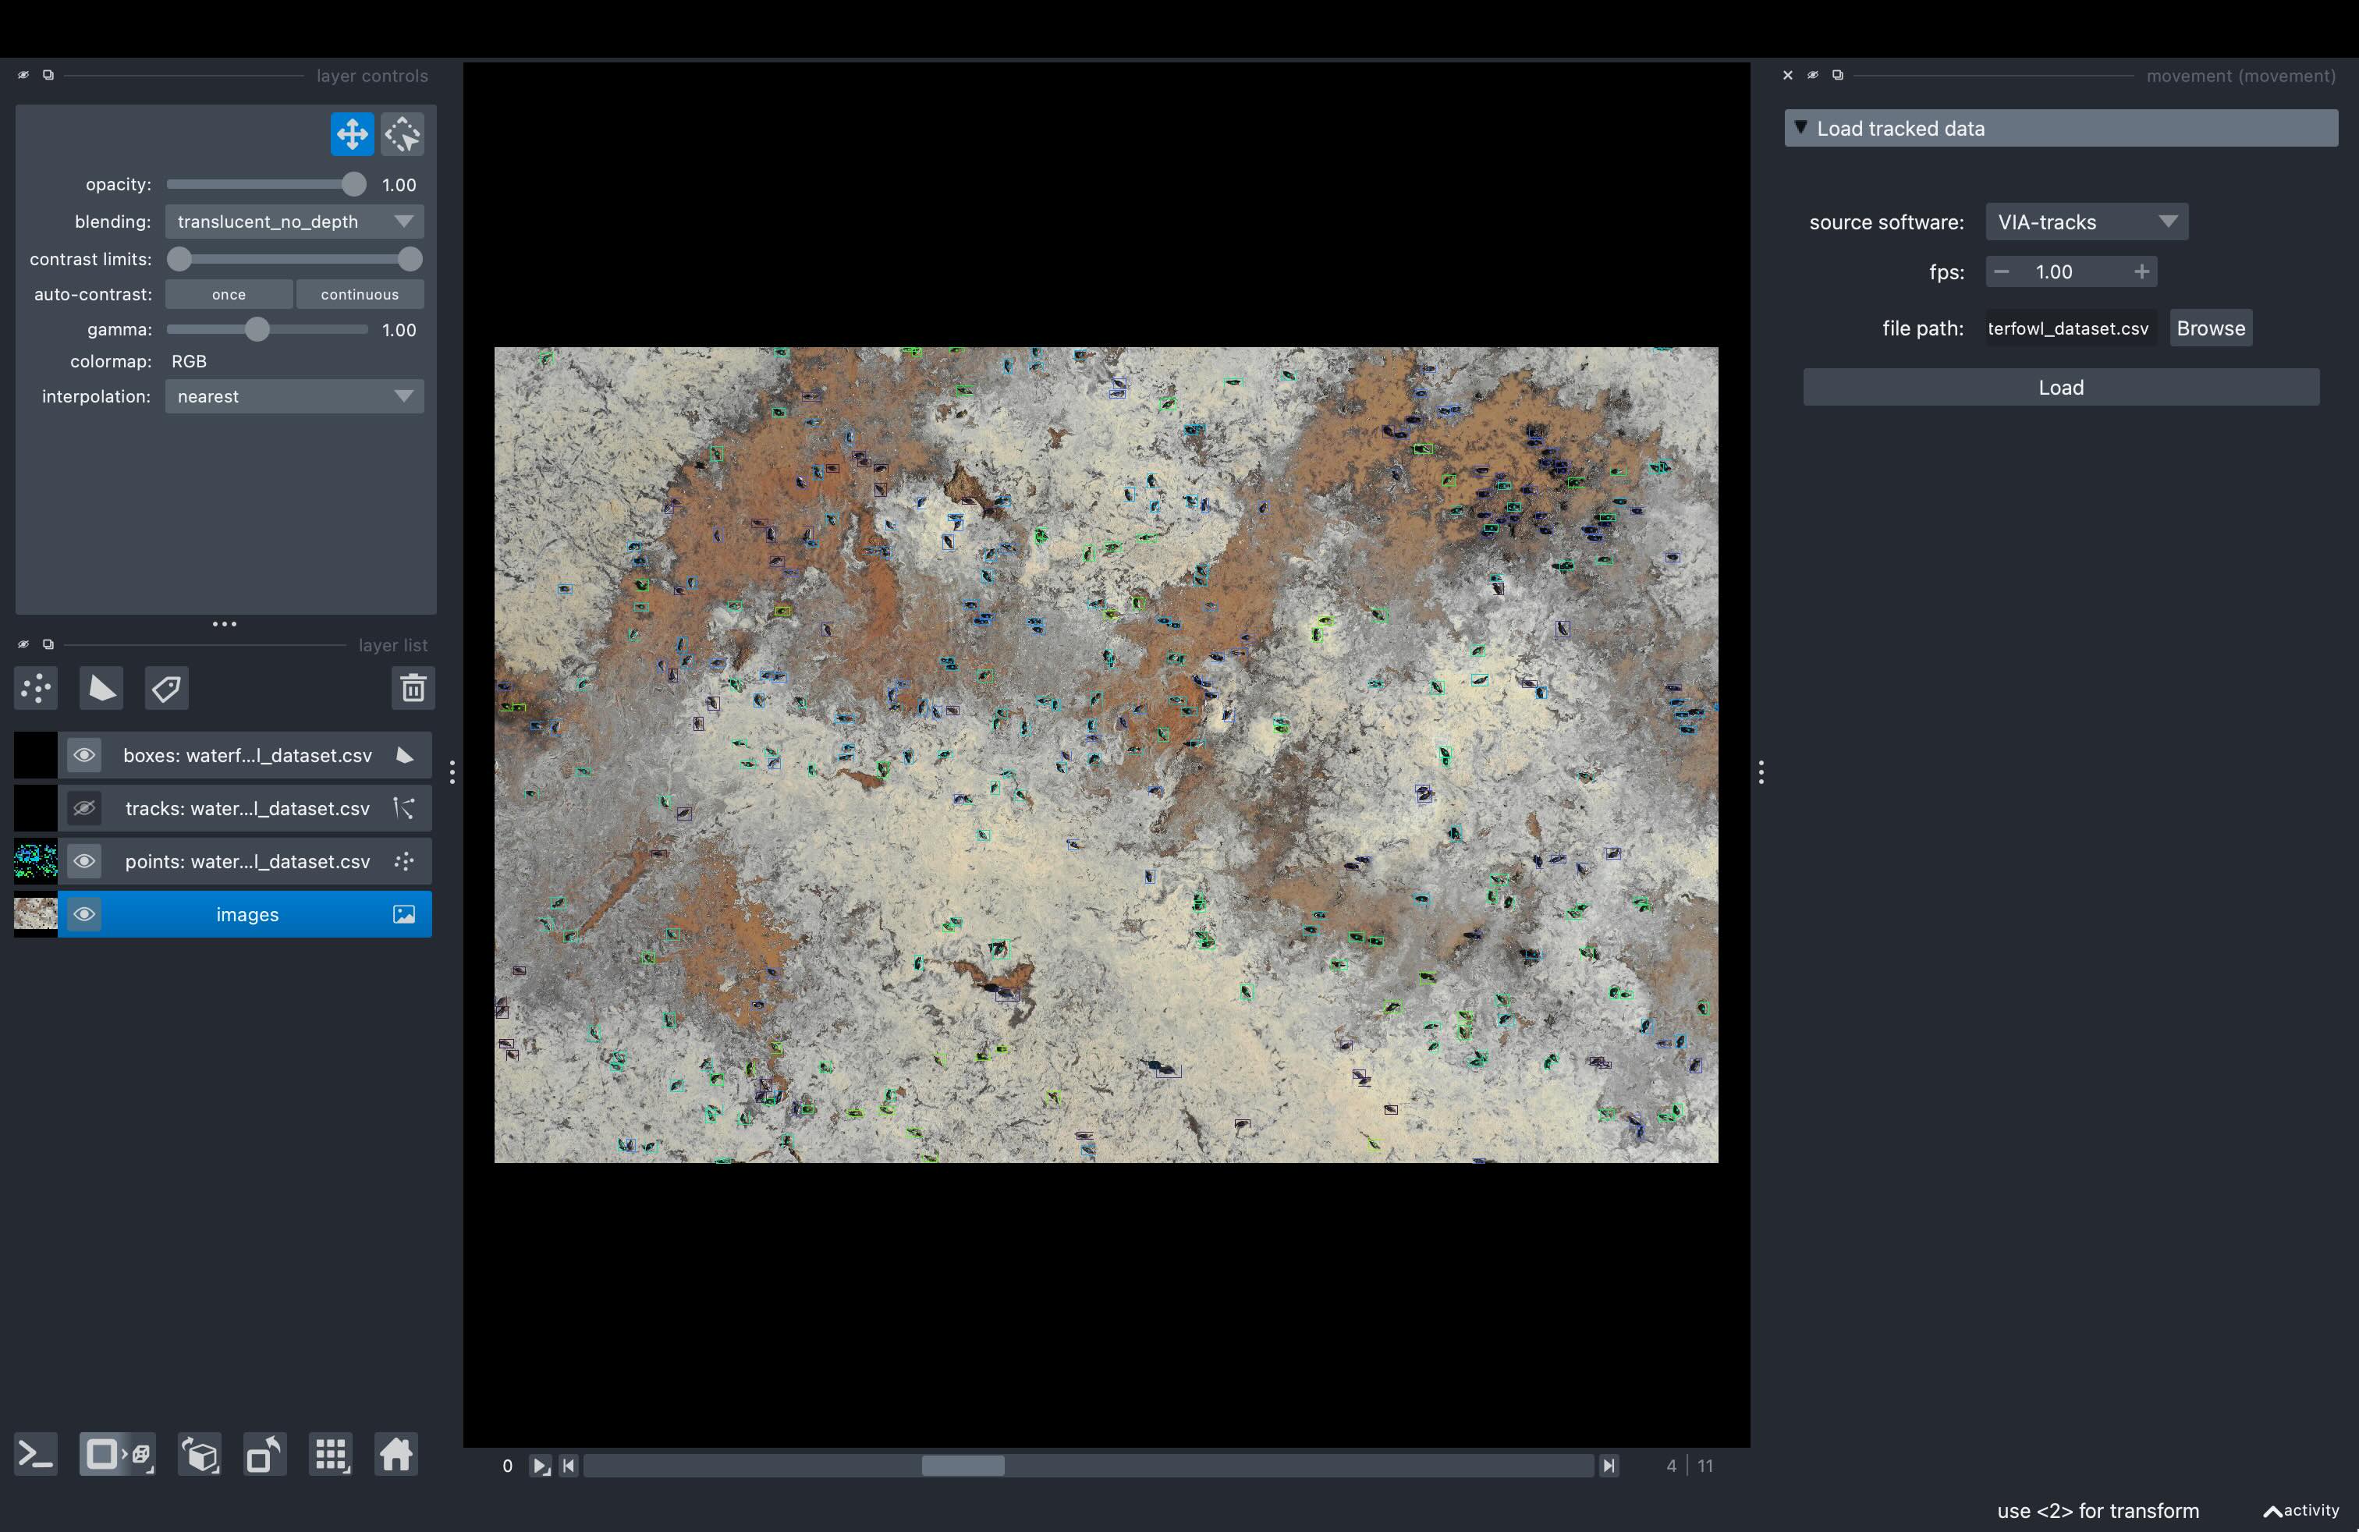The height and width of the screenshot is (1532, 2359).
Task: Adjust the gamma slider handle
Action: point(257,329)
